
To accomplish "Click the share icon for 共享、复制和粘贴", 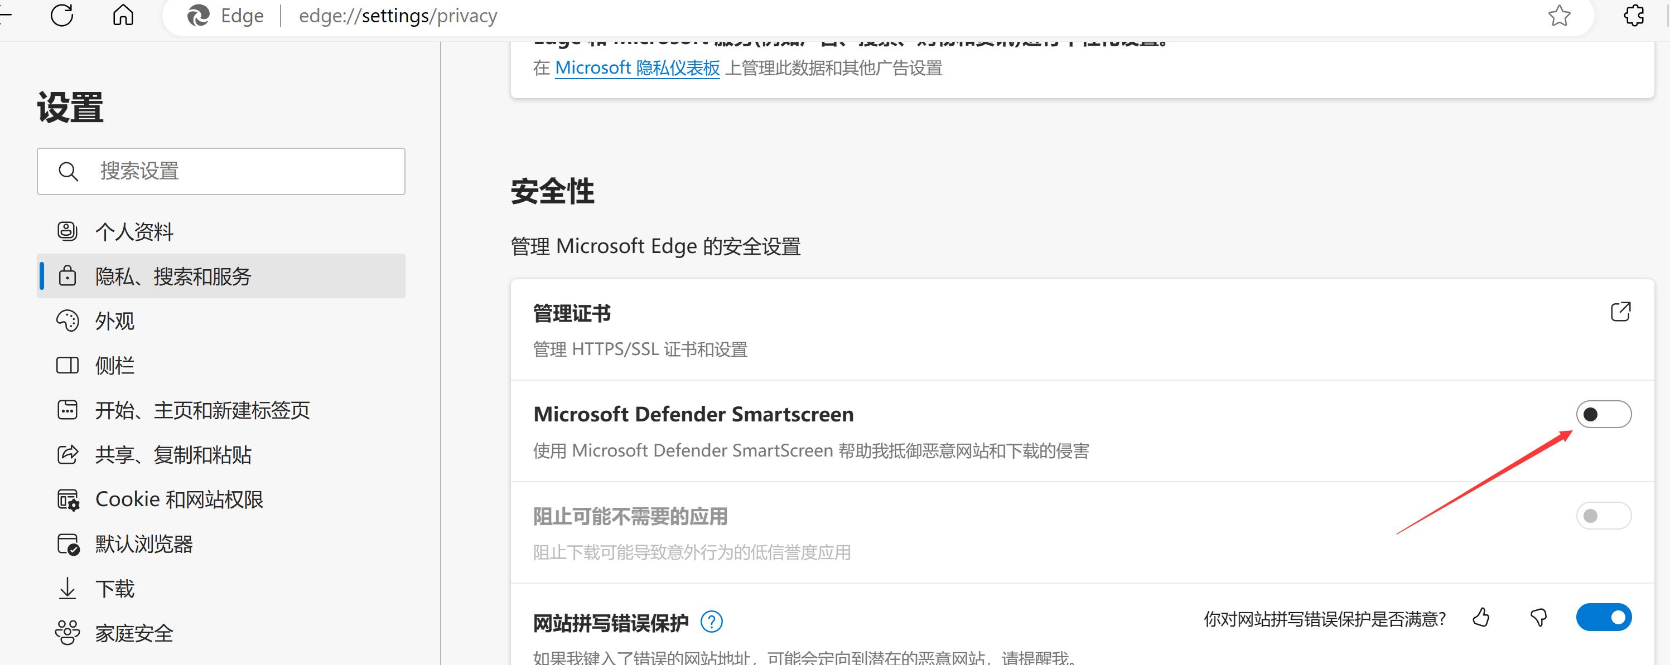I will pyautogui.click(x=67, y=454).
